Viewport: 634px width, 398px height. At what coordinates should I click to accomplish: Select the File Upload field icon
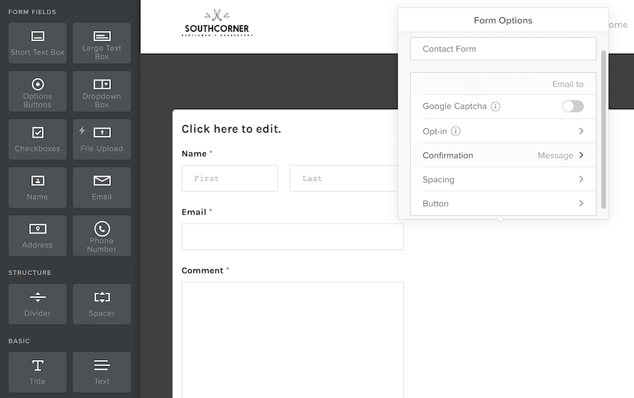point(101,139)
